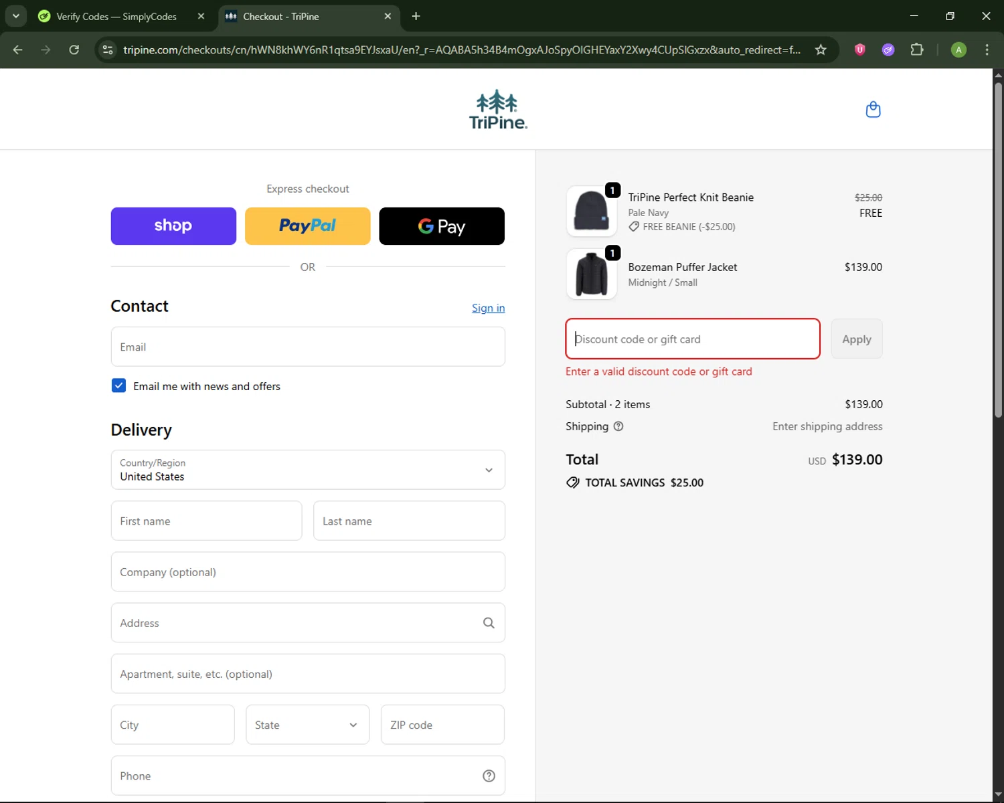
Task: Open the purple round extension icon
Action: [888, 50]
